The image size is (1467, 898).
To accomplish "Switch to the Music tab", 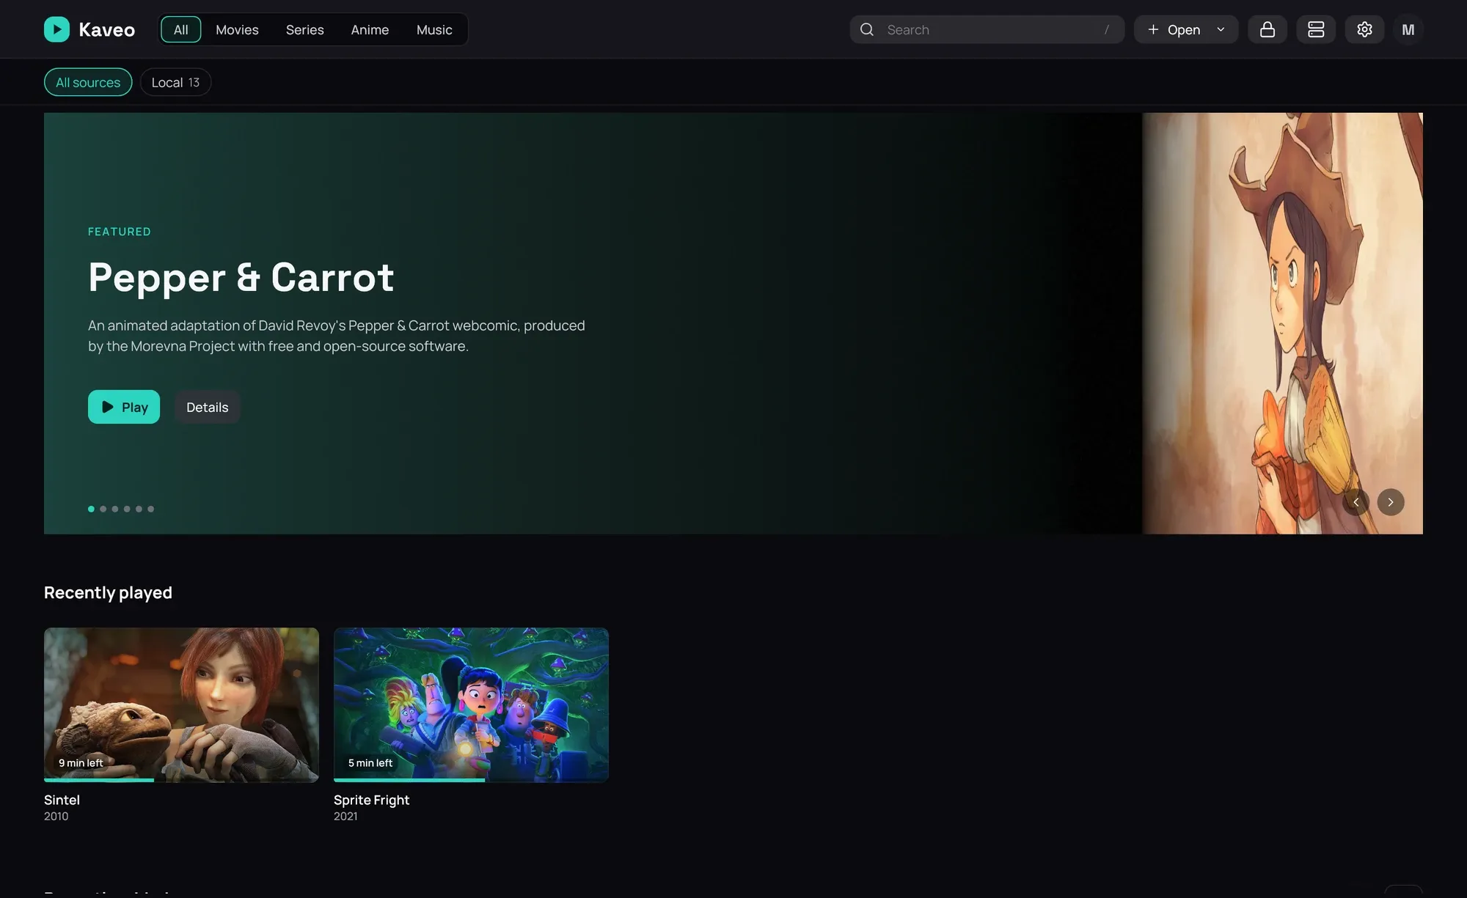I will 434,29.
